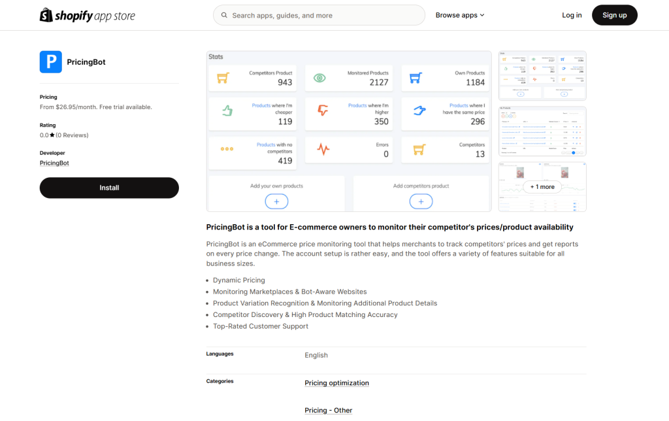Click the three-dots no competitors icon
Viewport: 669px width, 421px height.
[x=227, y=149]
